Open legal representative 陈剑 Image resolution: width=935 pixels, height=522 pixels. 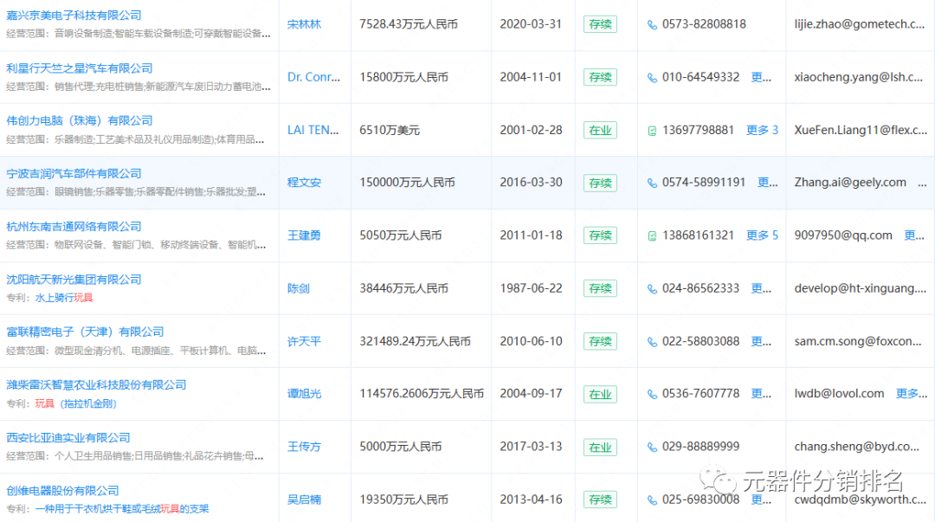(x=299, y=288)
